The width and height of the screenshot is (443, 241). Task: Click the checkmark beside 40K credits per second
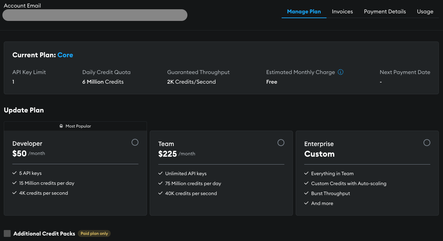click(160, 193)
